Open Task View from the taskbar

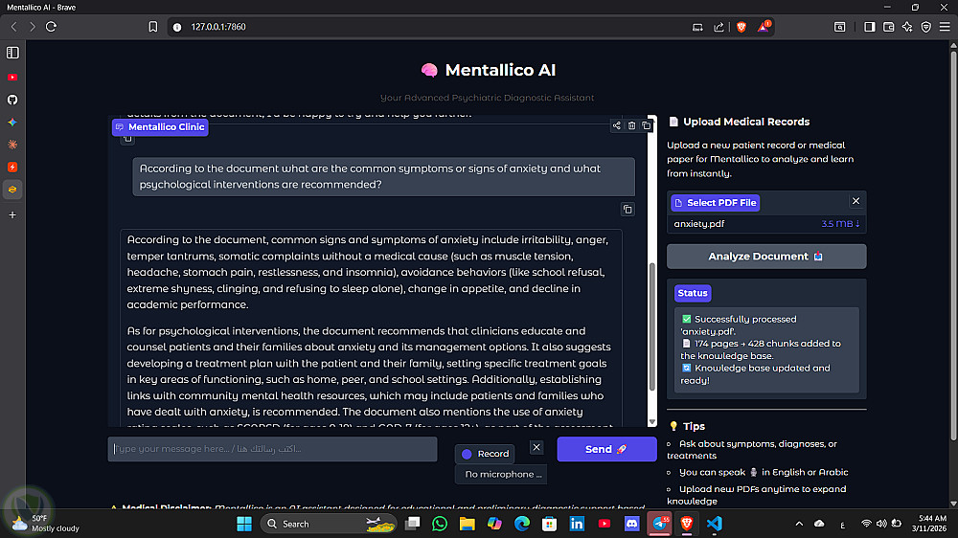tap(412, 524)
